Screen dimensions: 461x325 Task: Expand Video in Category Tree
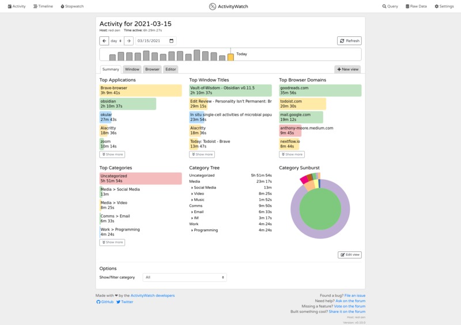click(198, 194)
